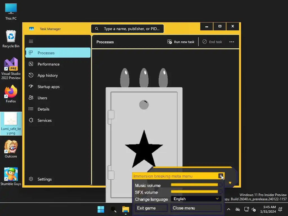Click the OneDrive cloud tray icon
The width and height of the screenshot is (288, 216).
point(238,209)
